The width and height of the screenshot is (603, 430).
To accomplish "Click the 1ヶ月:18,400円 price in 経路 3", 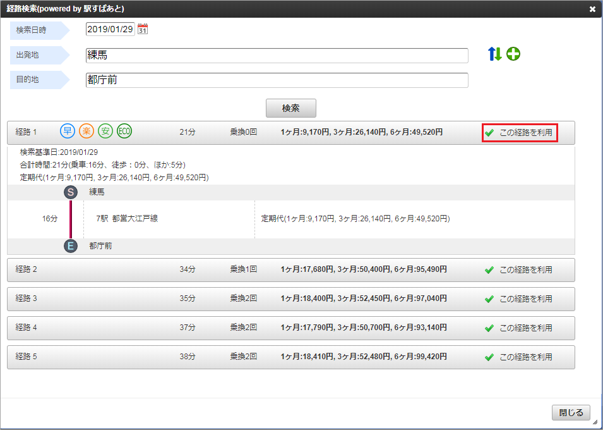I will 307,298.
